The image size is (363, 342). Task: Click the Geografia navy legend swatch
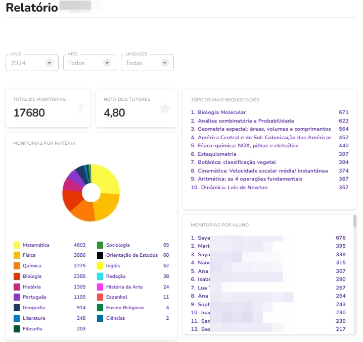click(17, 308)
